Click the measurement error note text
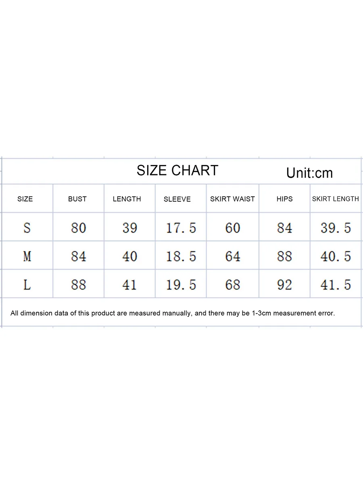The image size is (363, 485). click(x=173, y=313)
